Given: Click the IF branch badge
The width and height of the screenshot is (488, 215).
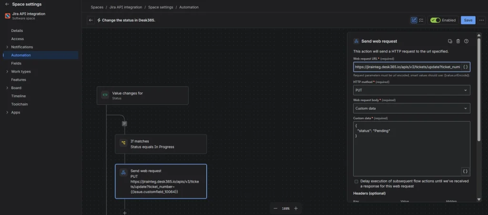Looking at the screenshot, I should [124, 123].
